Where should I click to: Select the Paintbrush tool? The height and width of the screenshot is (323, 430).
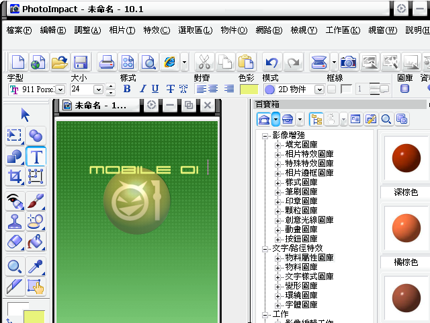click(36, 201)
